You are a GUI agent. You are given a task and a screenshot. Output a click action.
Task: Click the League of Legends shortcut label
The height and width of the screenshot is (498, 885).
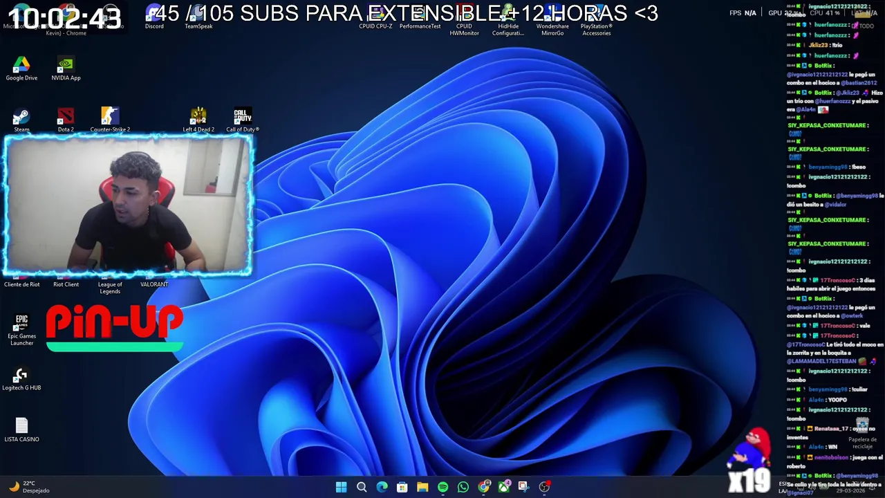click(x=110, y=288)
